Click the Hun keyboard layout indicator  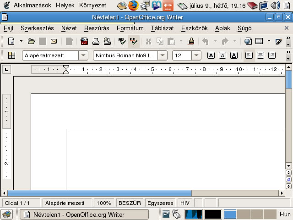click(x=285, y=214)
